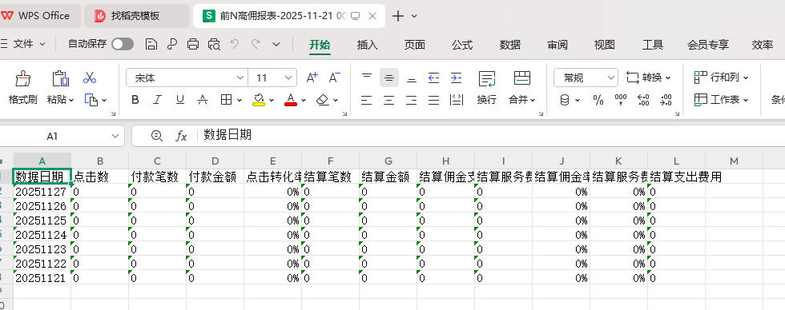Screen dimensions: 785x310
Task: Click the Decrease Decimal icon
Action: coord(666,100)
